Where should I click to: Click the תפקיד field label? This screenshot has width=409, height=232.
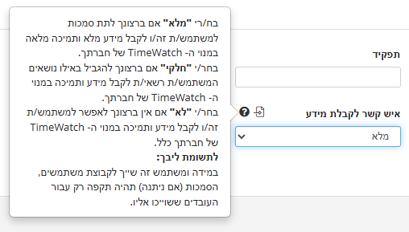pos(386,55)
